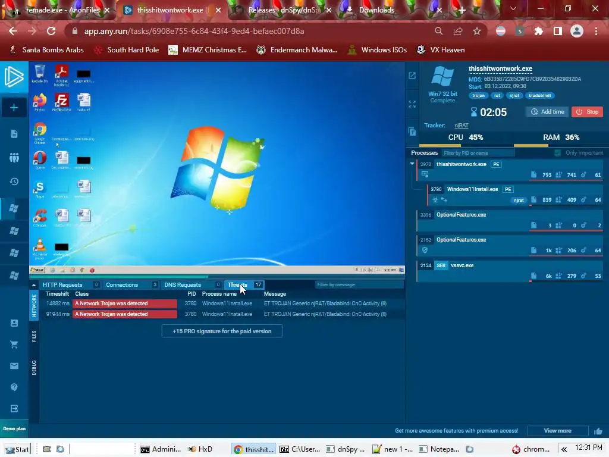Stop the running analysis task

587,111
